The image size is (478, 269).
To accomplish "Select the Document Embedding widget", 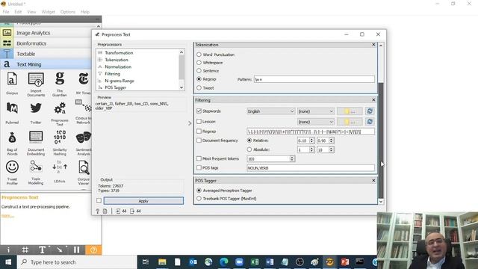I will [36, 143].
